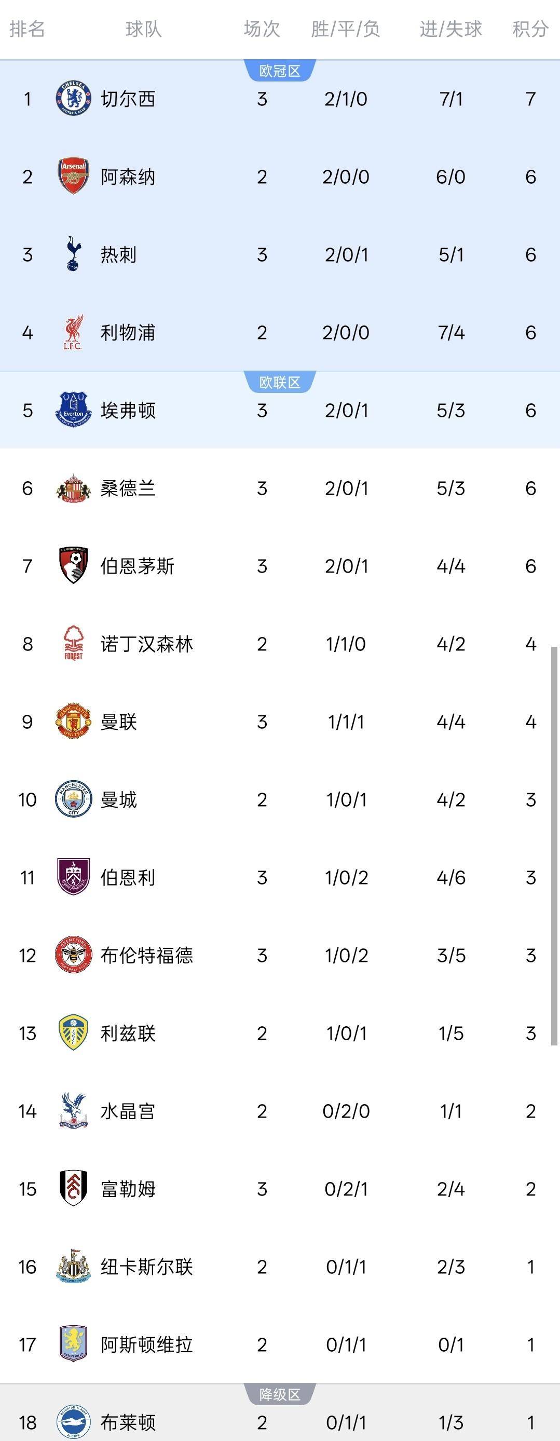The image size is (560, 1441).
Task: Tap the Arsenal club badge
Action: pos(73,177)
